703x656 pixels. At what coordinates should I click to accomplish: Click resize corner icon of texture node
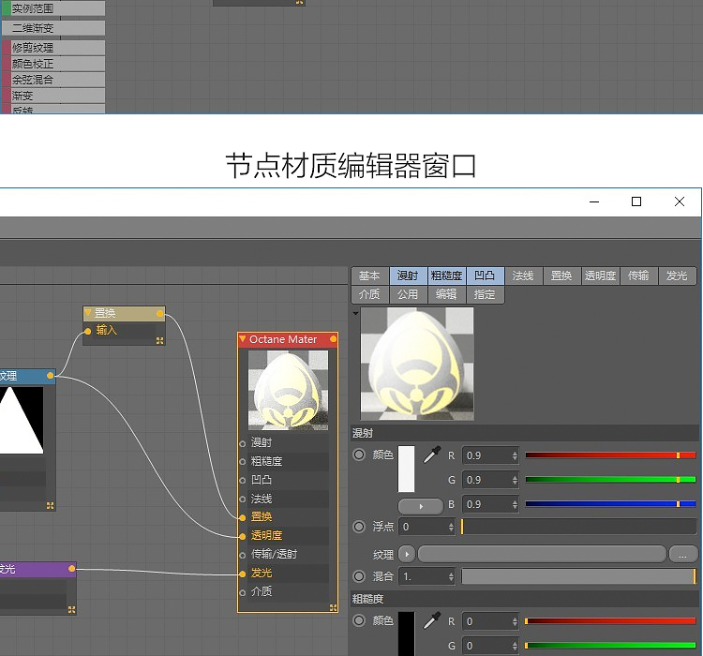coord(51,506)
